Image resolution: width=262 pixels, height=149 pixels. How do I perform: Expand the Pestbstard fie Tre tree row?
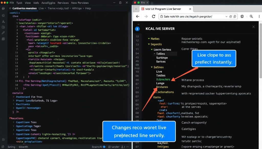[x=14, y=97]
